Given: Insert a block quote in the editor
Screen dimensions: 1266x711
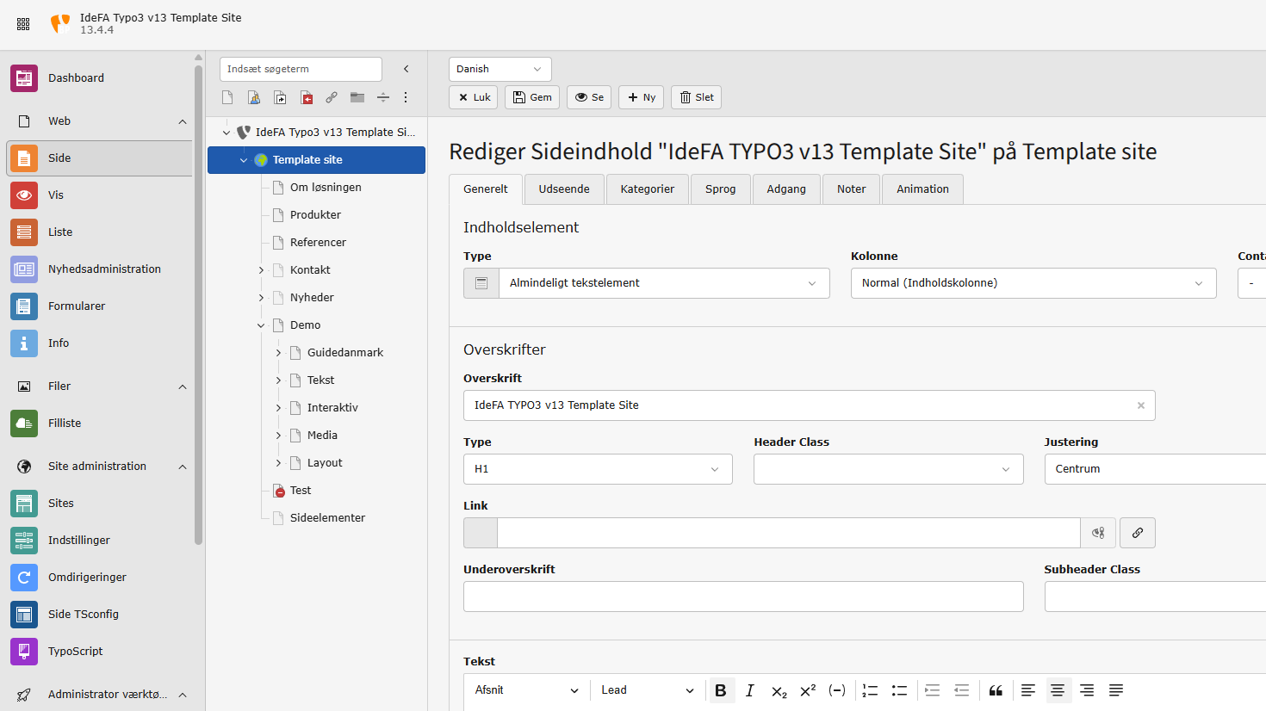Looking at the screenshot, I should [996, 690].
